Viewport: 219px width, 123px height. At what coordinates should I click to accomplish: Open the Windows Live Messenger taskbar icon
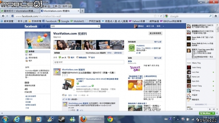pyautogui.click(x=73, y=119)
